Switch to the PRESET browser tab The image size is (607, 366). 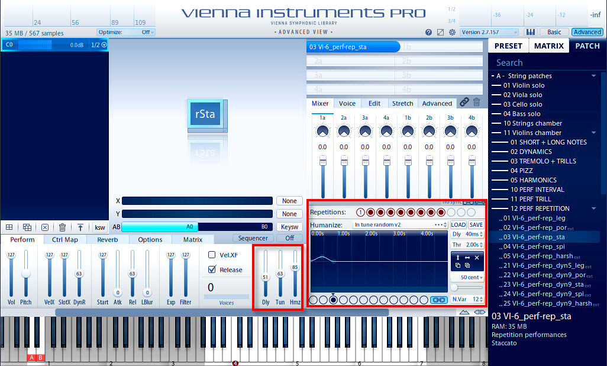508,46
